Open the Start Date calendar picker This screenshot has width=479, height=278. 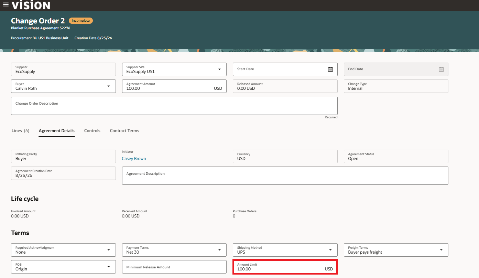click(x=330, y=69)
